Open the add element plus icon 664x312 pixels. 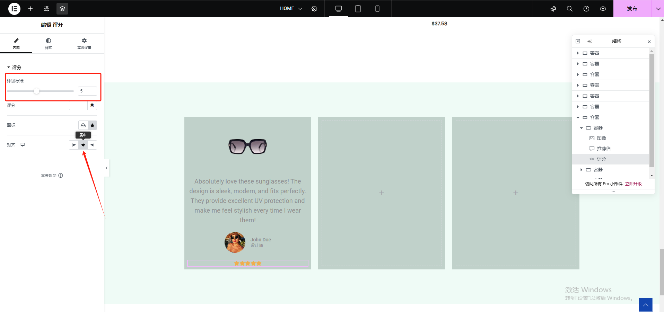coord(30,9)
